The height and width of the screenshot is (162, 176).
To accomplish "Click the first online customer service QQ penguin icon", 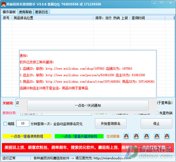I will click(x=126, y=136).
